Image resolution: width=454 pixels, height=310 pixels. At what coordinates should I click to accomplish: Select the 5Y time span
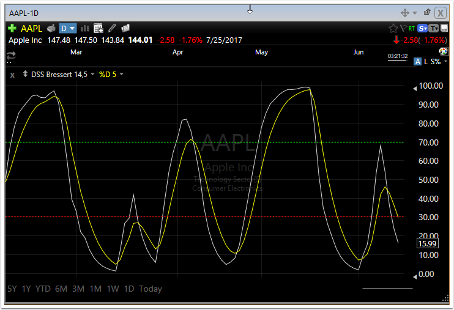click(12, 289)
